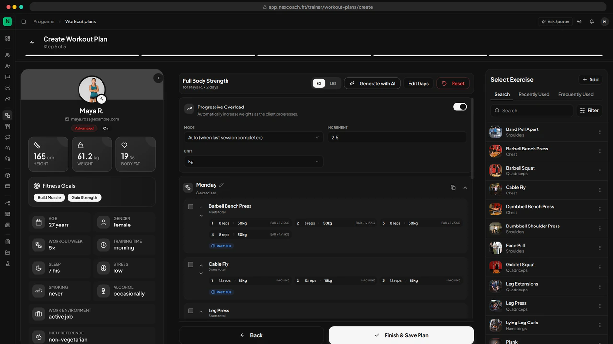The image size is (613, 344).
Task: Grab the drag handle for Goblet Squat
Action: [600, 268]
